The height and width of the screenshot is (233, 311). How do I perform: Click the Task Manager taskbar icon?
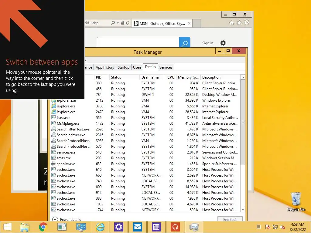(x=194, y=227)
